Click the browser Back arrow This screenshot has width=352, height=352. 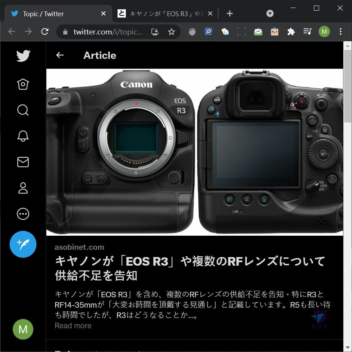coord(12,32)
